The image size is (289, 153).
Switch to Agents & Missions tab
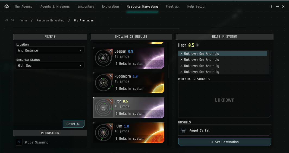point(55,7)
